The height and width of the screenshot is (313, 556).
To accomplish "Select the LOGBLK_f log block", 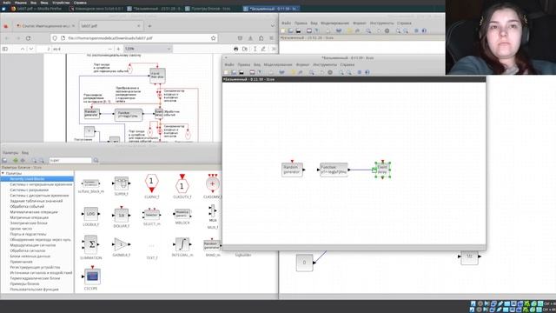I will point(90,214).
